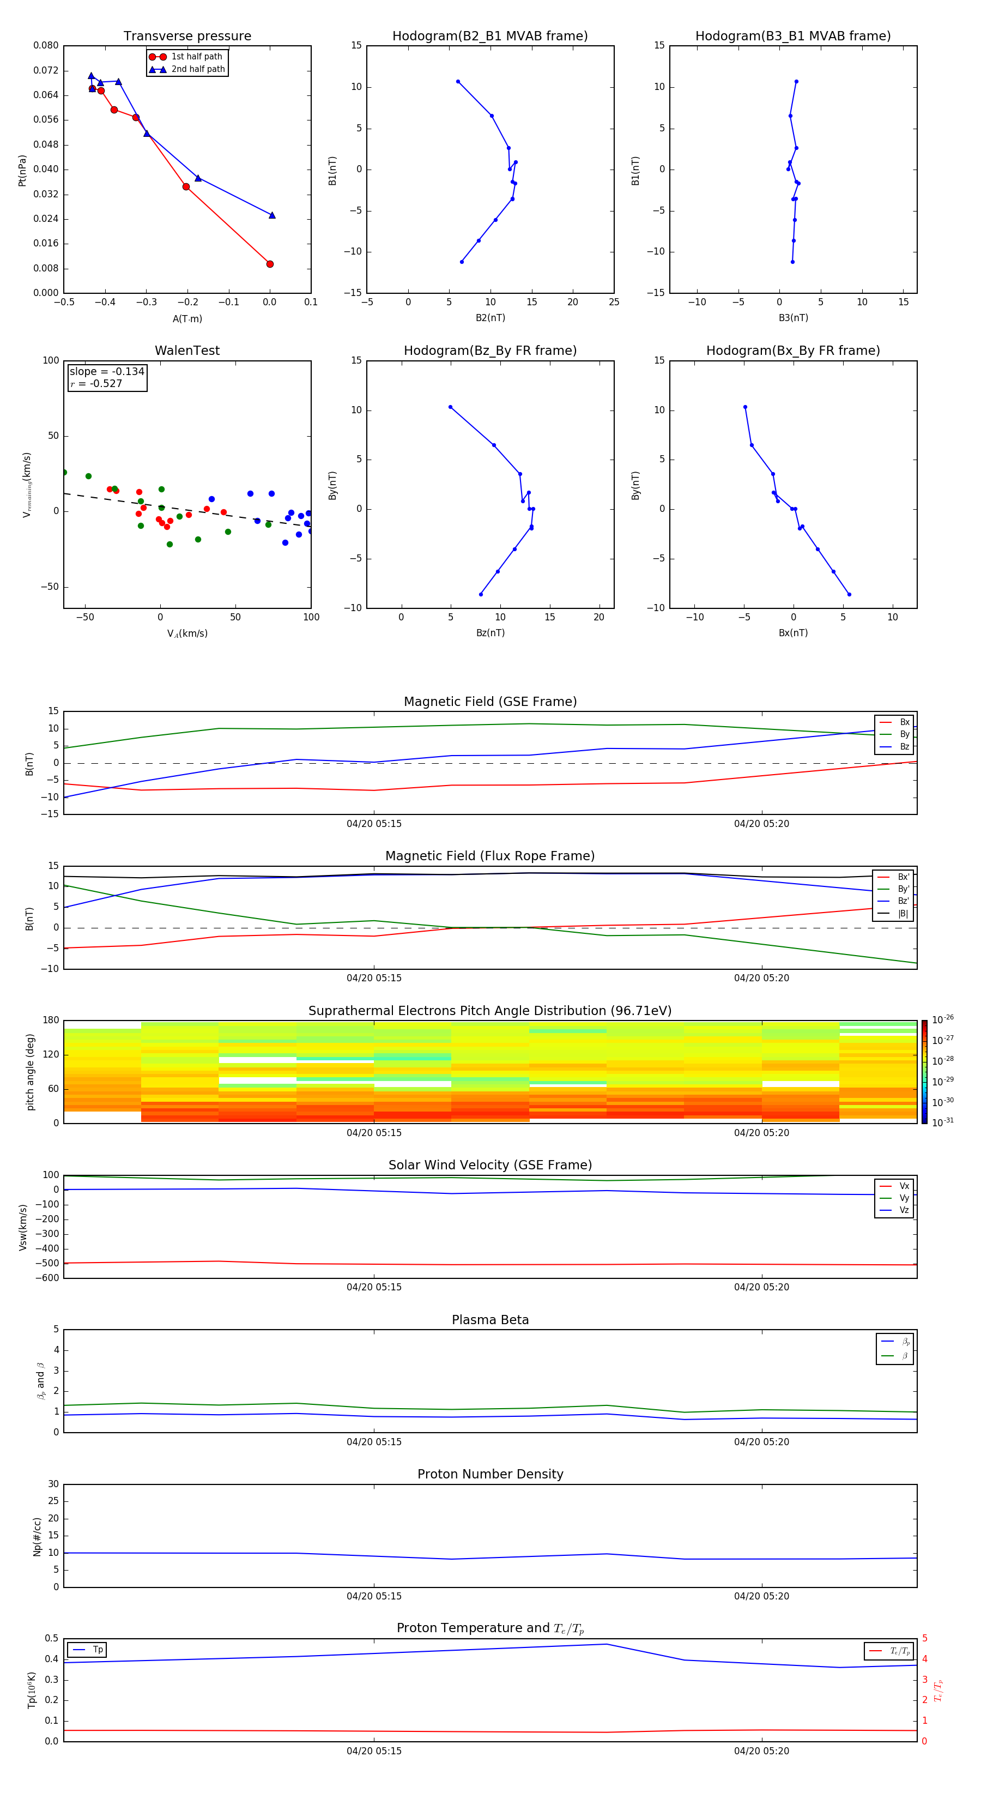Click the "Magnetic Field (GSE Frame)" title

490,702
